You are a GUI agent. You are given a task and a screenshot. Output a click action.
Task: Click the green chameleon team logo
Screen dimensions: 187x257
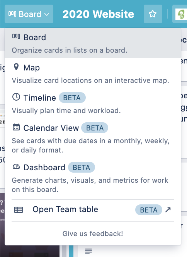(x=181, y=14)
